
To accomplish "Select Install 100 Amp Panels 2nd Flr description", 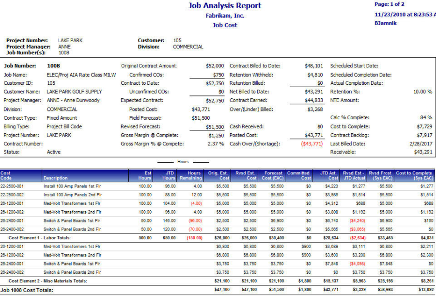I will (x=73, y=194).
